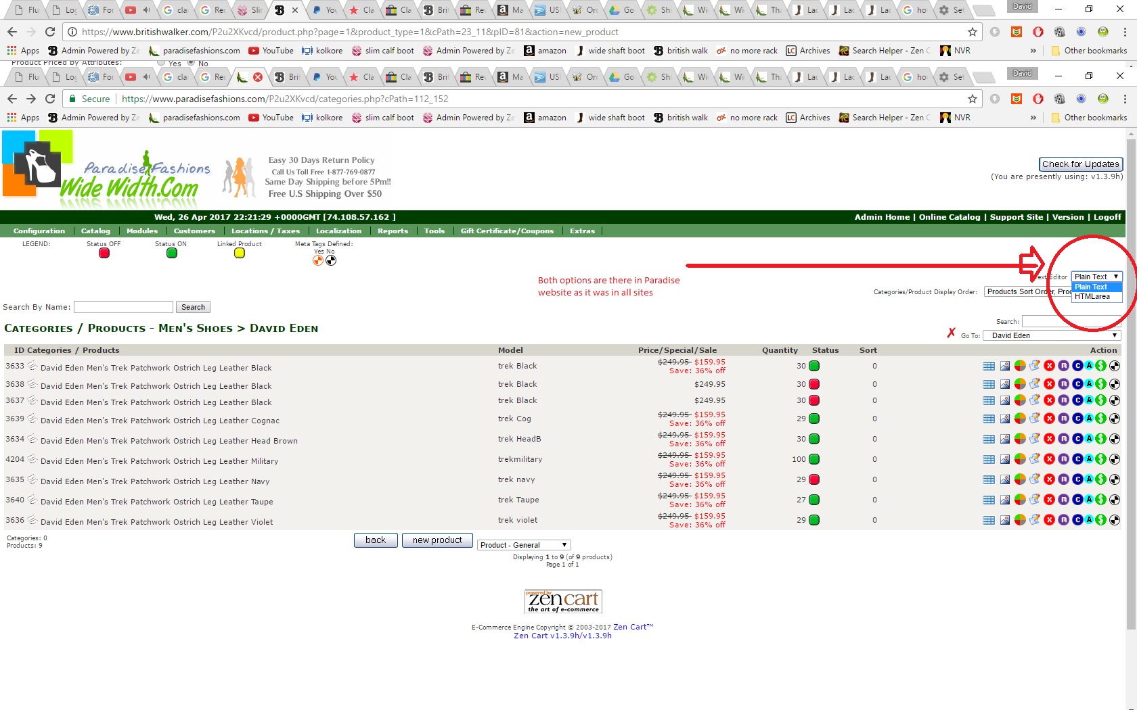
Task: Open the list-view icon for product 3633
Action: click(989, 366)
